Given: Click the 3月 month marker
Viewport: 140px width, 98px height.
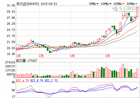Looking at the screenshot, I should coord(72,56).
